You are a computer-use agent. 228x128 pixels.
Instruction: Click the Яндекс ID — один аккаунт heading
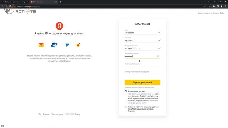point(59,33)
